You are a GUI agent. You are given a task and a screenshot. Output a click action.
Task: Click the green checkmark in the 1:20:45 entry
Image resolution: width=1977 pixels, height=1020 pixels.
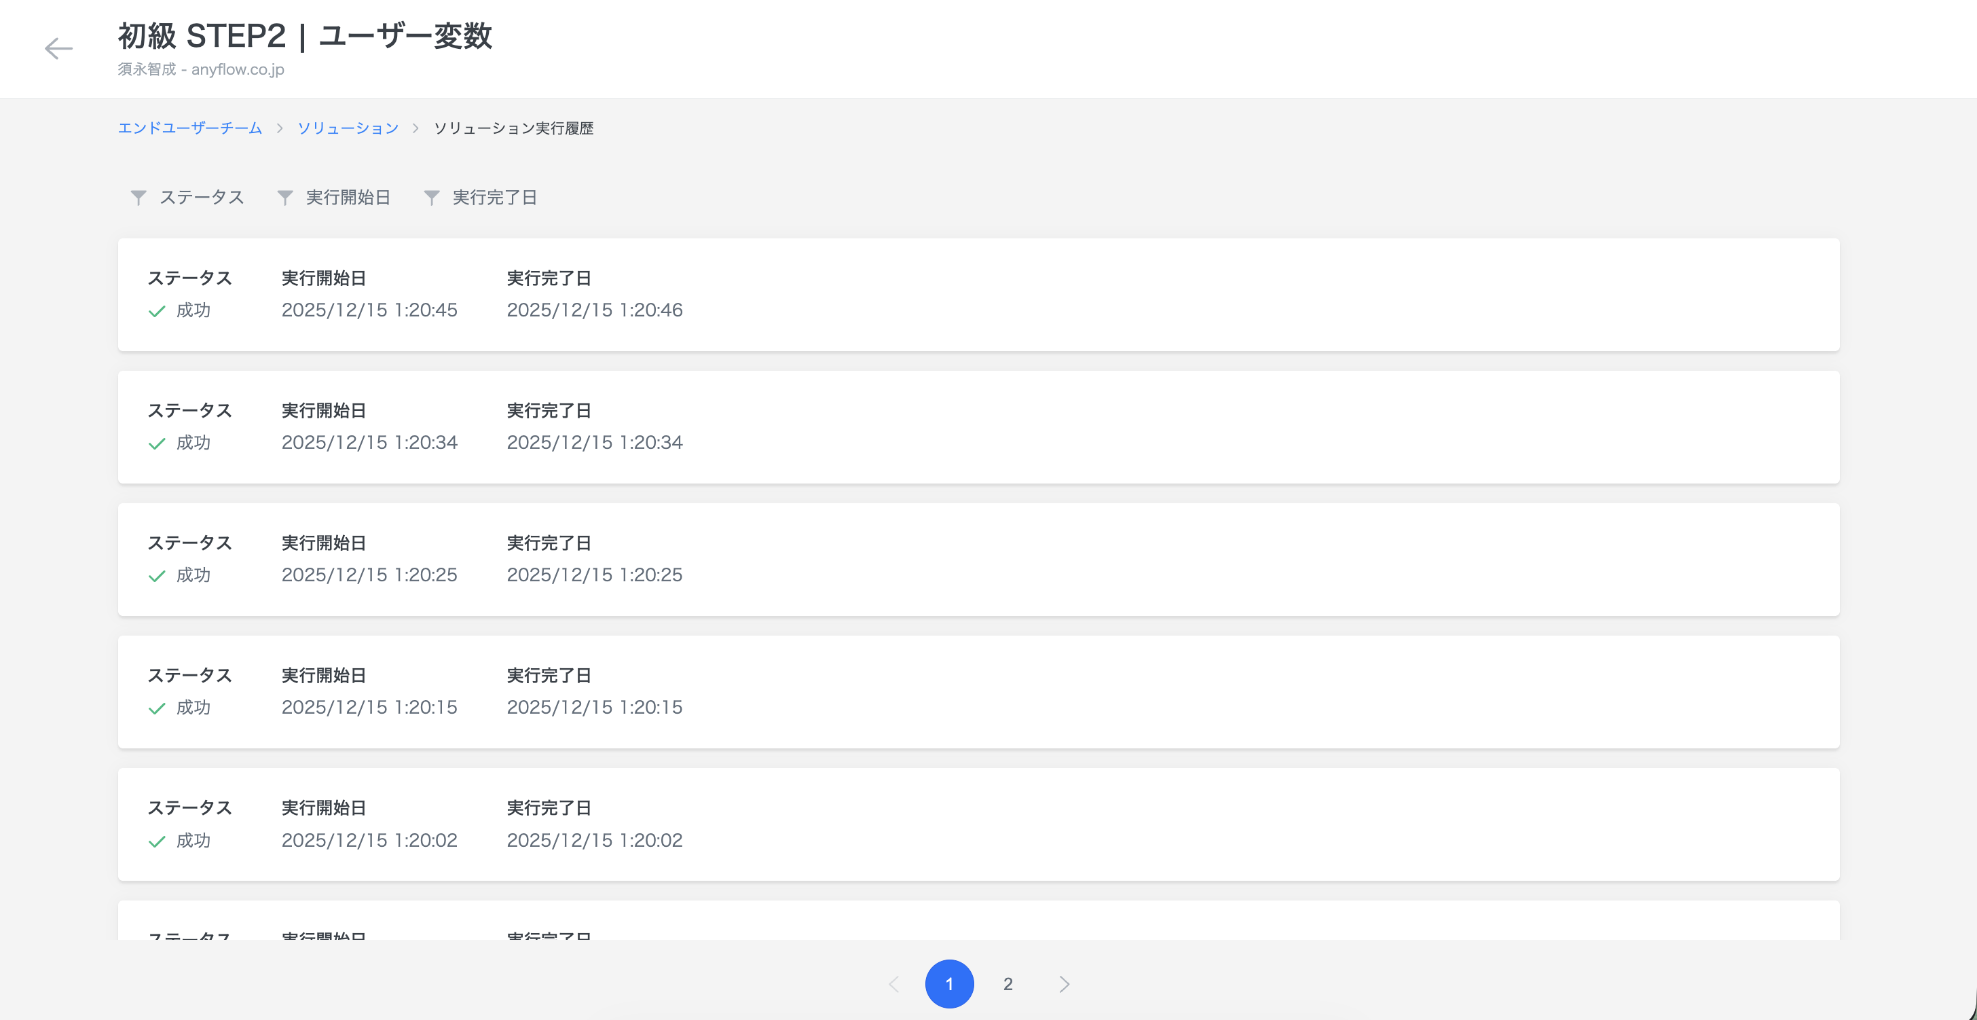pos(157,311)
